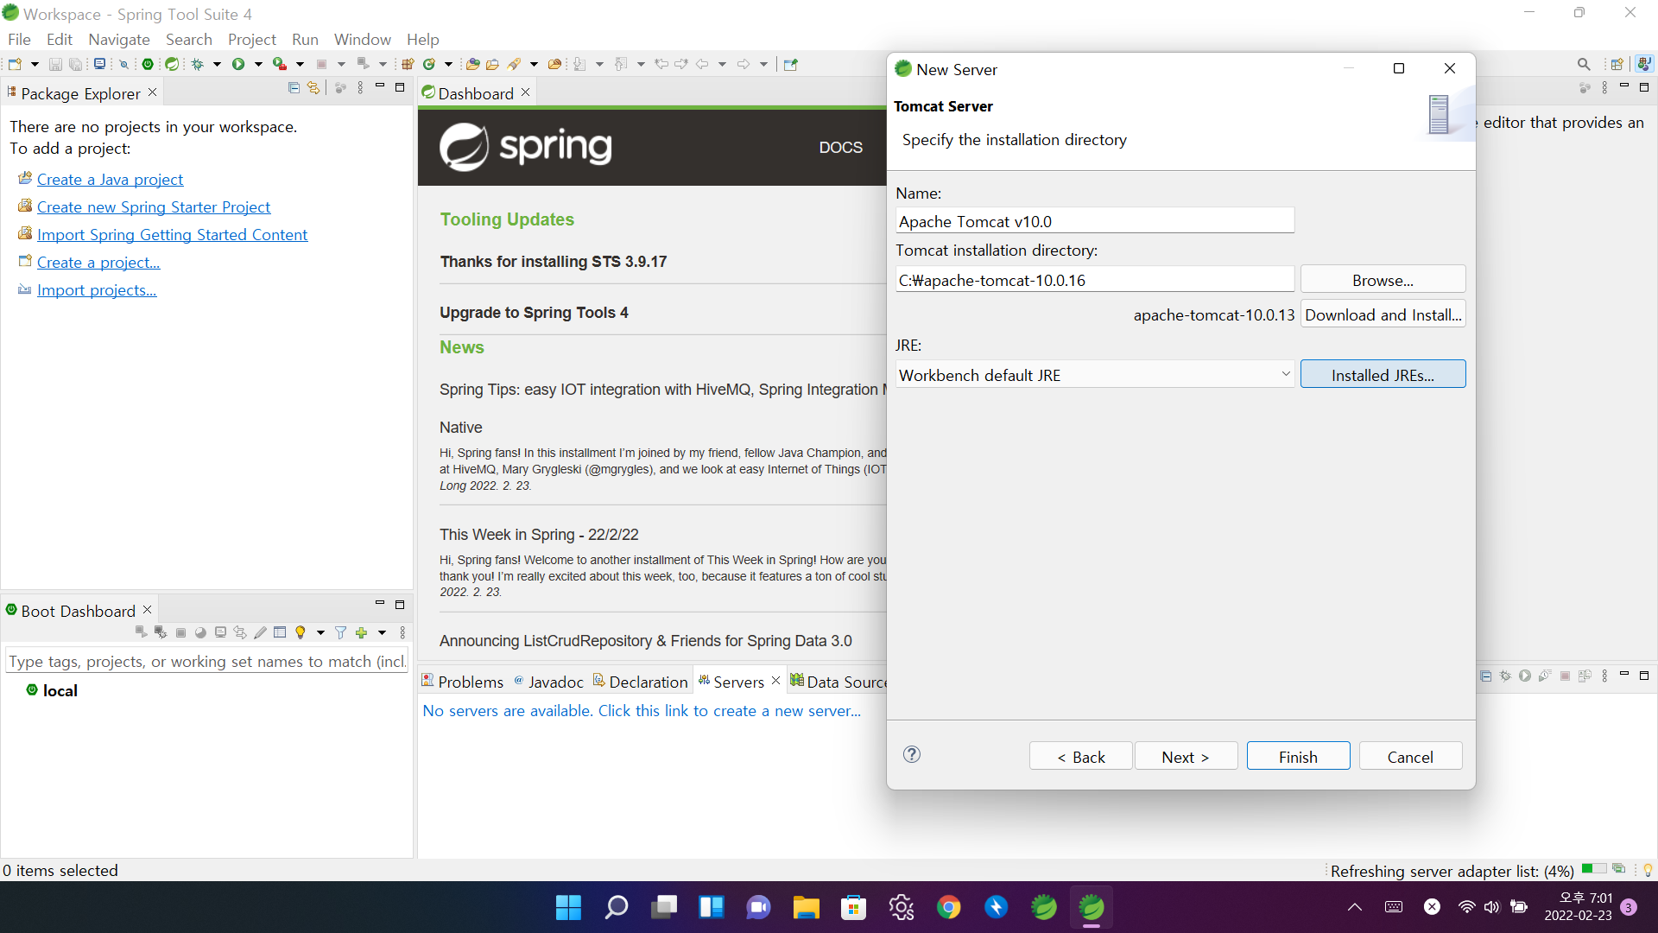
Task: Click the Installed JREs... button
Action: click(1382, 375)
